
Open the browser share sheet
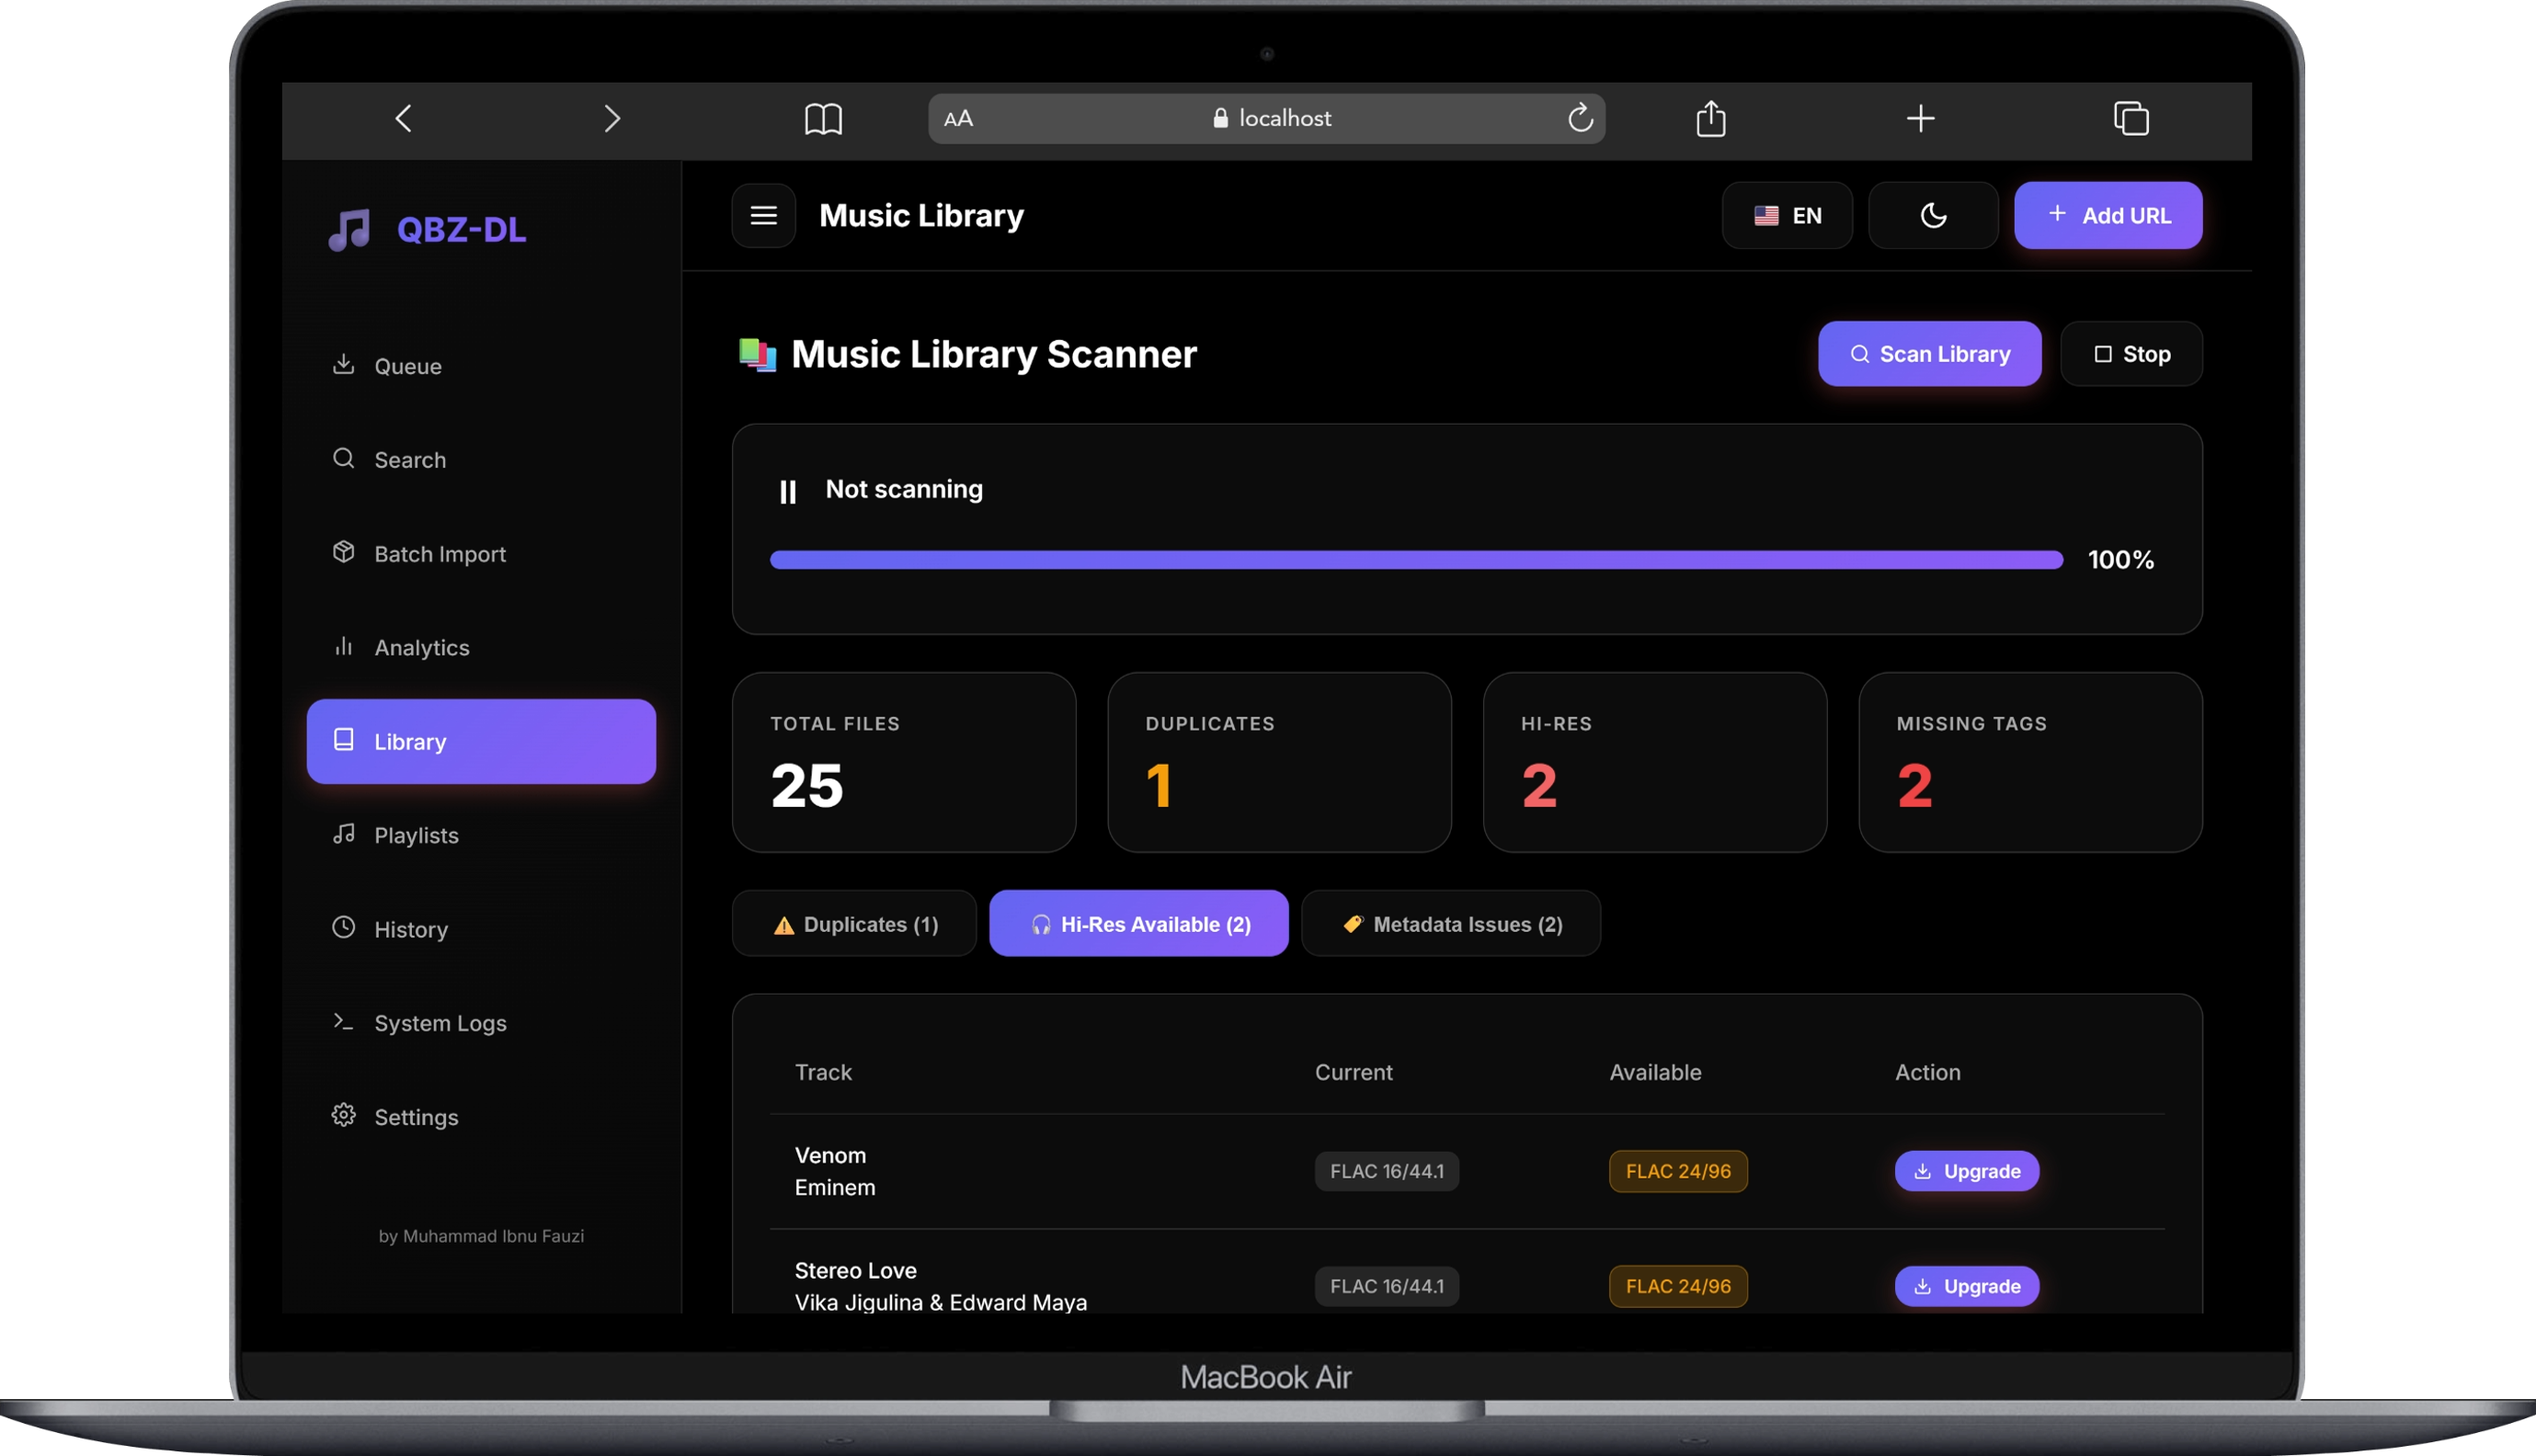[1711, 118]
